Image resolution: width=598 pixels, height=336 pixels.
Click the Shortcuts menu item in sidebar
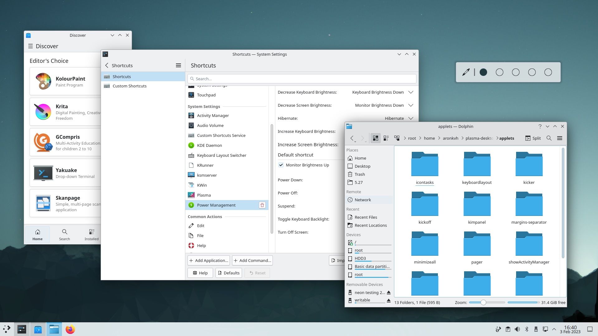pos(122,76)
